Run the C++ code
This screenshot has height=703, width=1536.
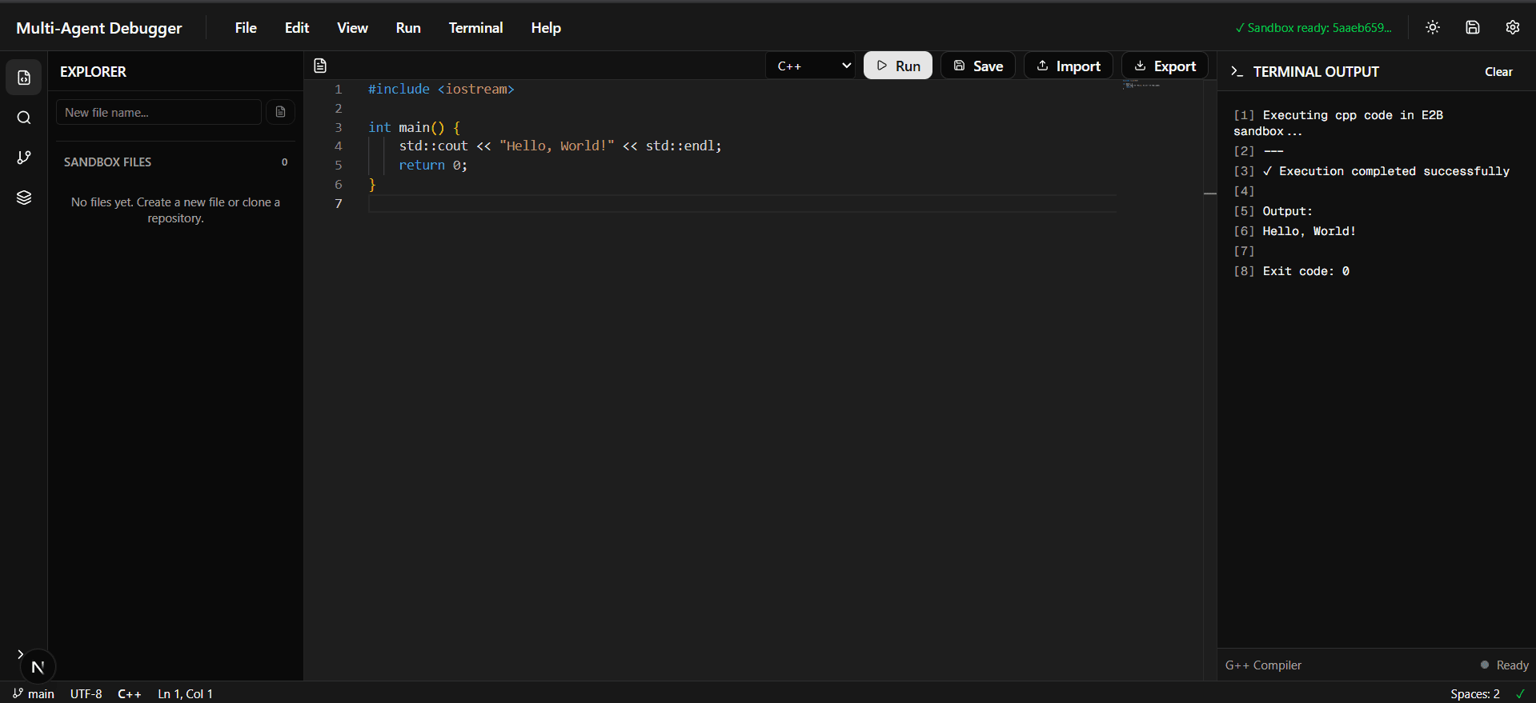[898, 66]
